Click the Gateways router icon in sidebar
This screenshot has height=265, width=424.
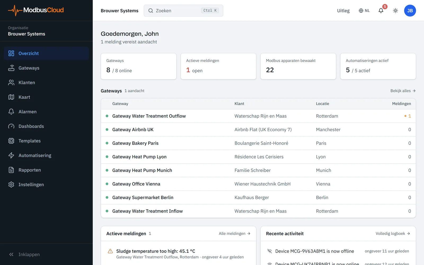tap(11, 68)
